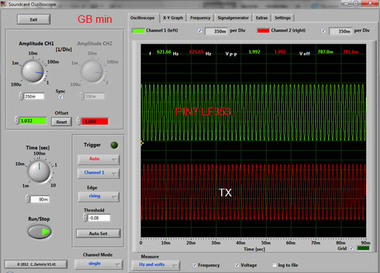380x273 pixels.
Task: Expand the Edge rising dropdown
Action: click(98, 196)
